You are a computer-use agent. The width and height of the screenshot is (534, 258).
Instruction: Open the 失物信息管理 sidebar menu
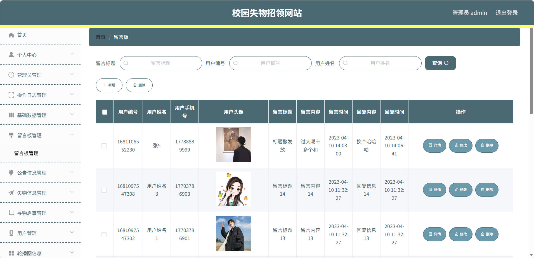40,193
